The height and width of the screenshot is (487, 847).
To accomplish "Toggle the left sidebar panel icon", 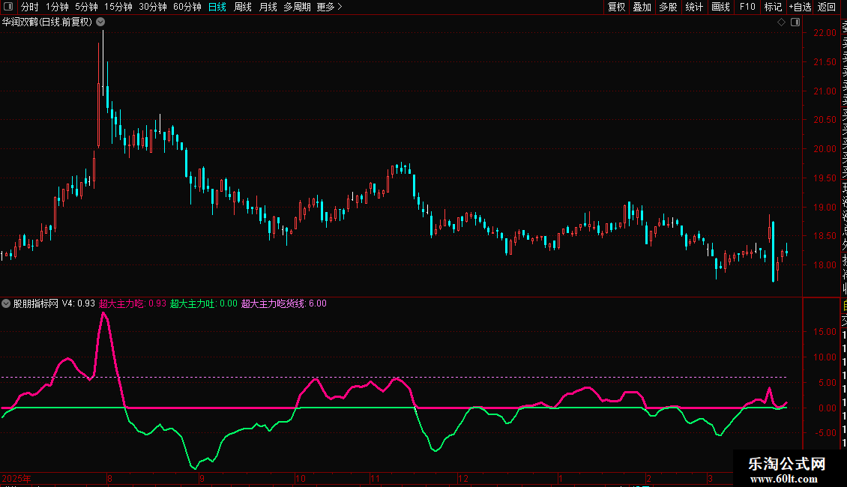I will point(7,7).
